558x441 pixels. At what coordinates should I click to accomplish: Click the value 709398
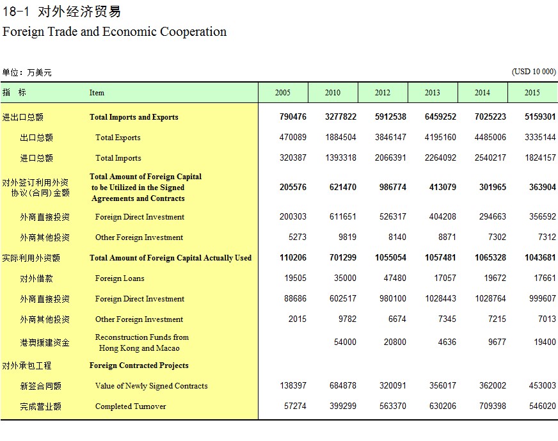tap(493, 406)
